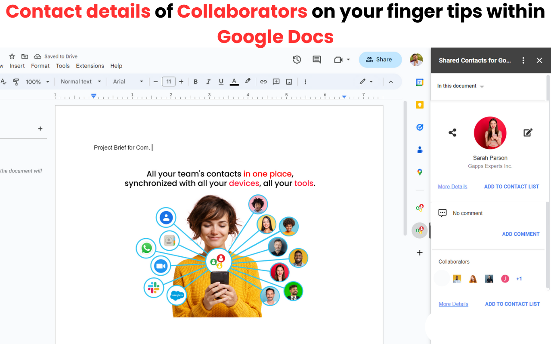This screenshot has width=551, height=344.
Task: Open the 100% zoom dropdown
Action: (37, 82)
